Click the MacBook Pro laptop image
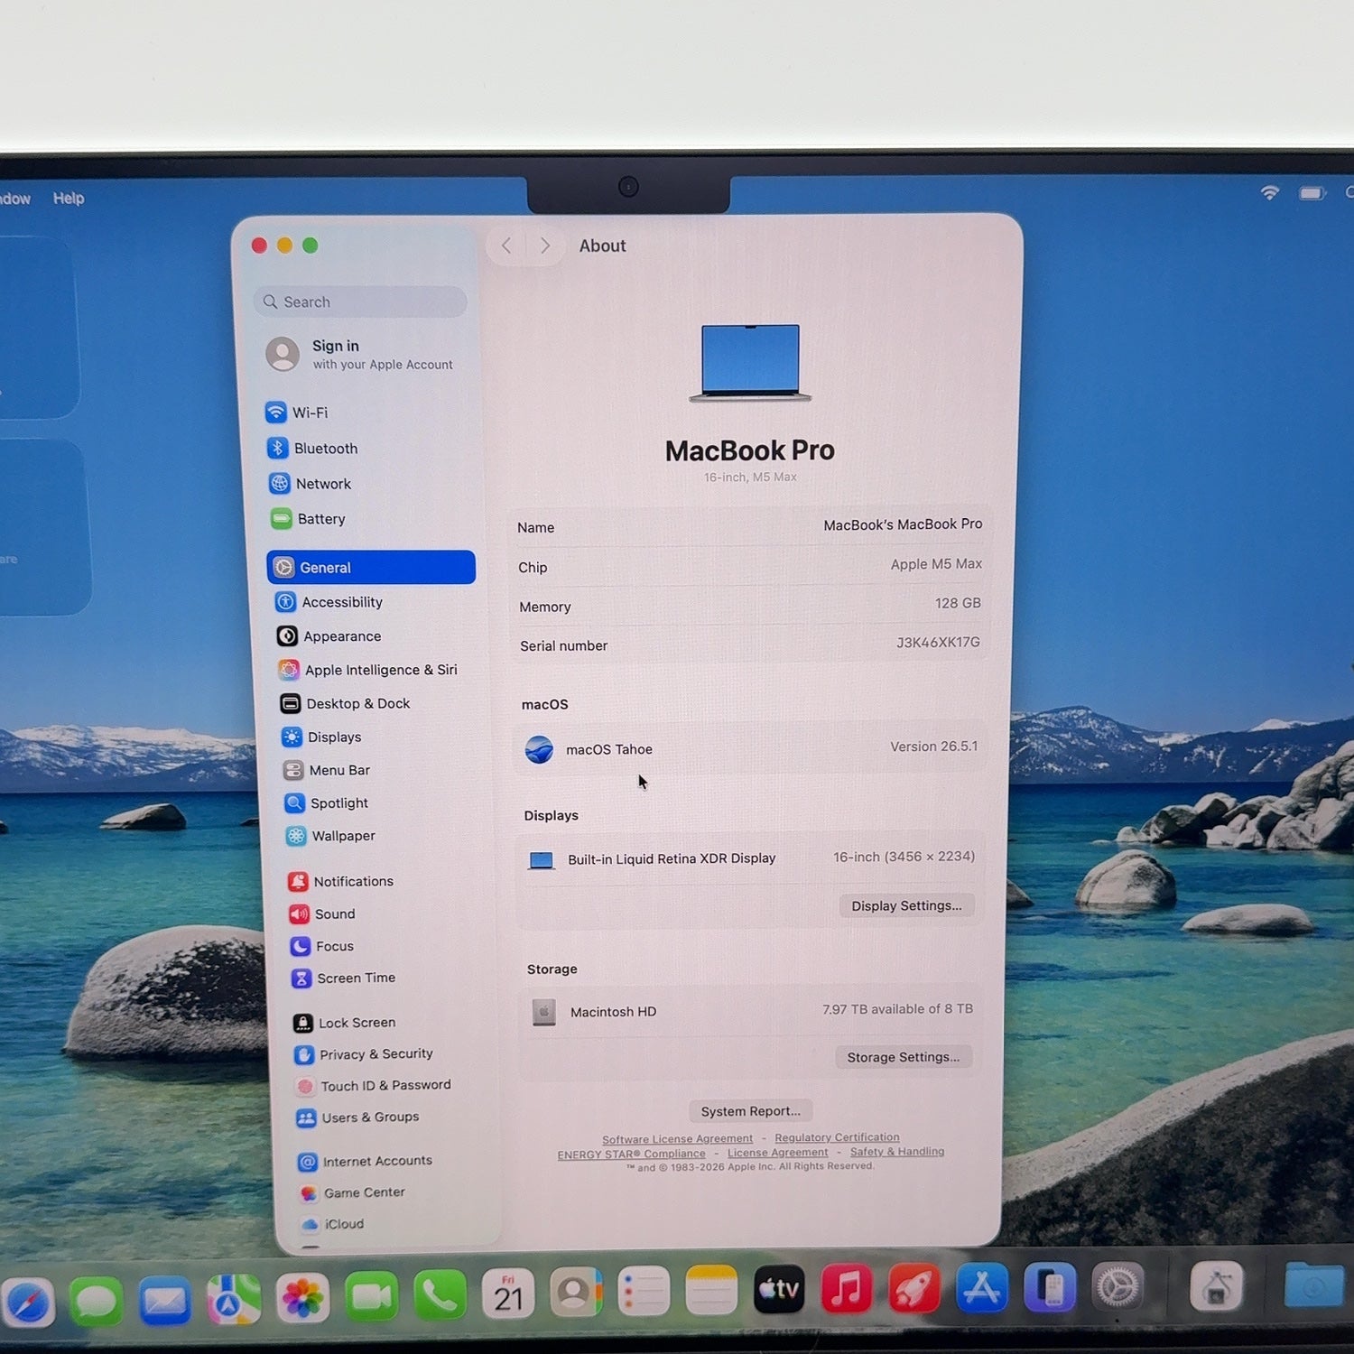 click(x=750, y=362)
